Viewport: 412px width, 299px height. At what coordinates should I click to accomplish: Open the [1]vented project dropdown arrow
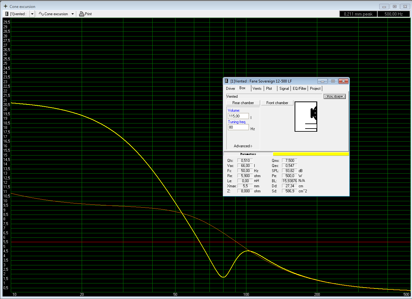pos(32,14)
